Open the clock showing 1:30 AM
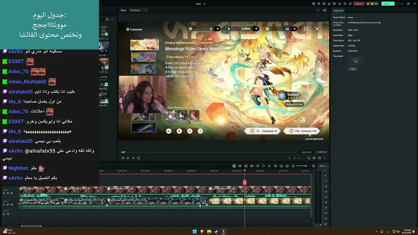This screenshot has height=235, width=418. click(x=407, y=231)
